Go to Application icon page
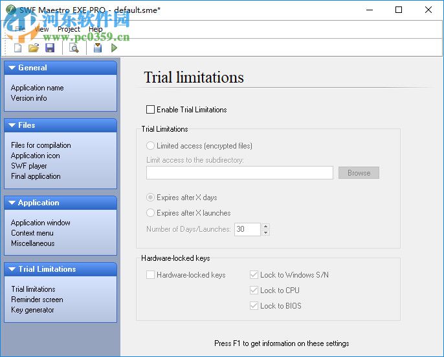This screenshot has width=444, height=357. point(36,156)
